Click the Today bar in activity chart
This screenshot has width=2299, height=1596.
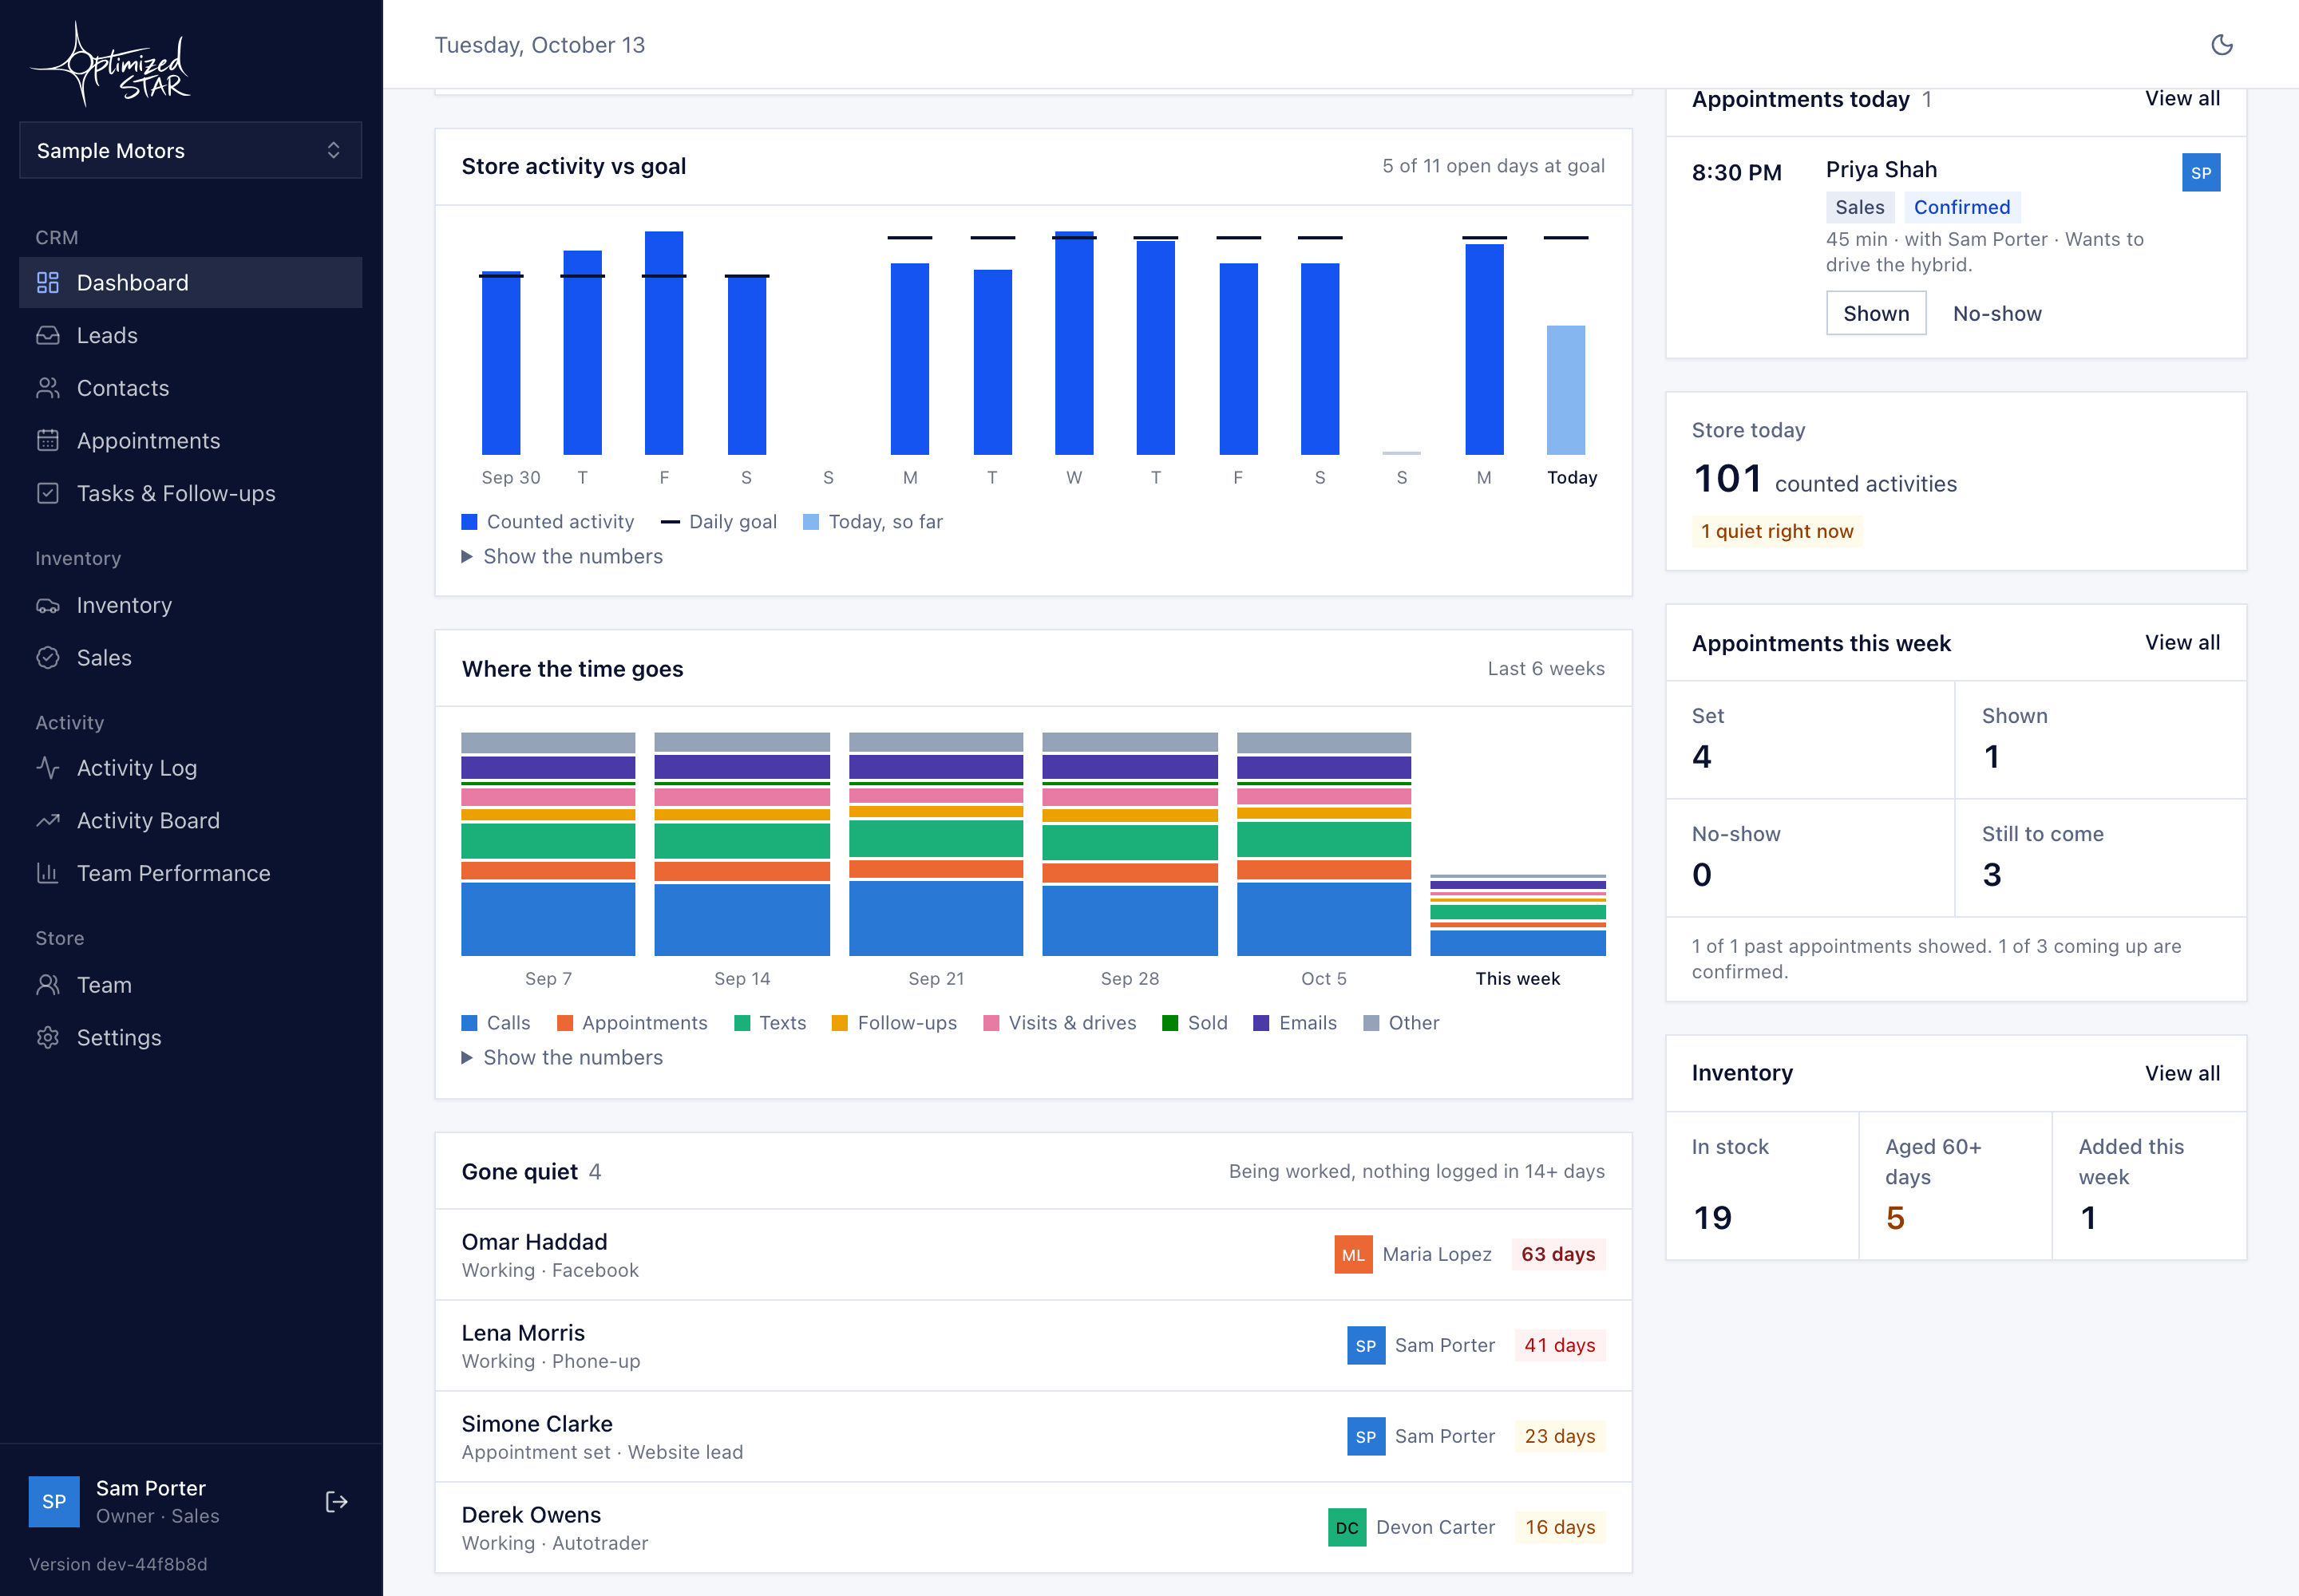click(1565, 390)
